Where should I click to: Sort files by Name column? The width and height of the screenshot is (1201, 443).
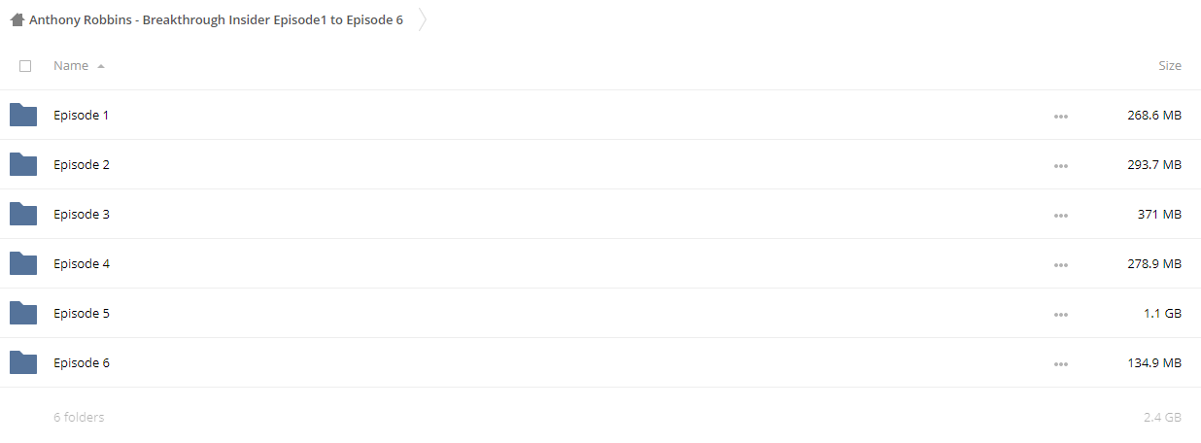(71, 66)
